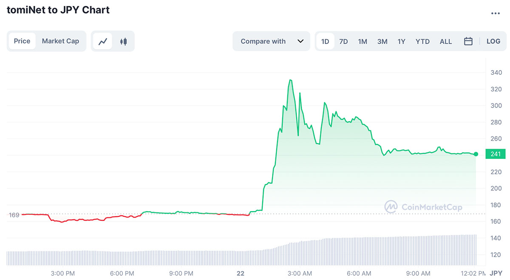510x280 pixels.
Task: Click the 22 date axis label
Action: tap(241, 273)
